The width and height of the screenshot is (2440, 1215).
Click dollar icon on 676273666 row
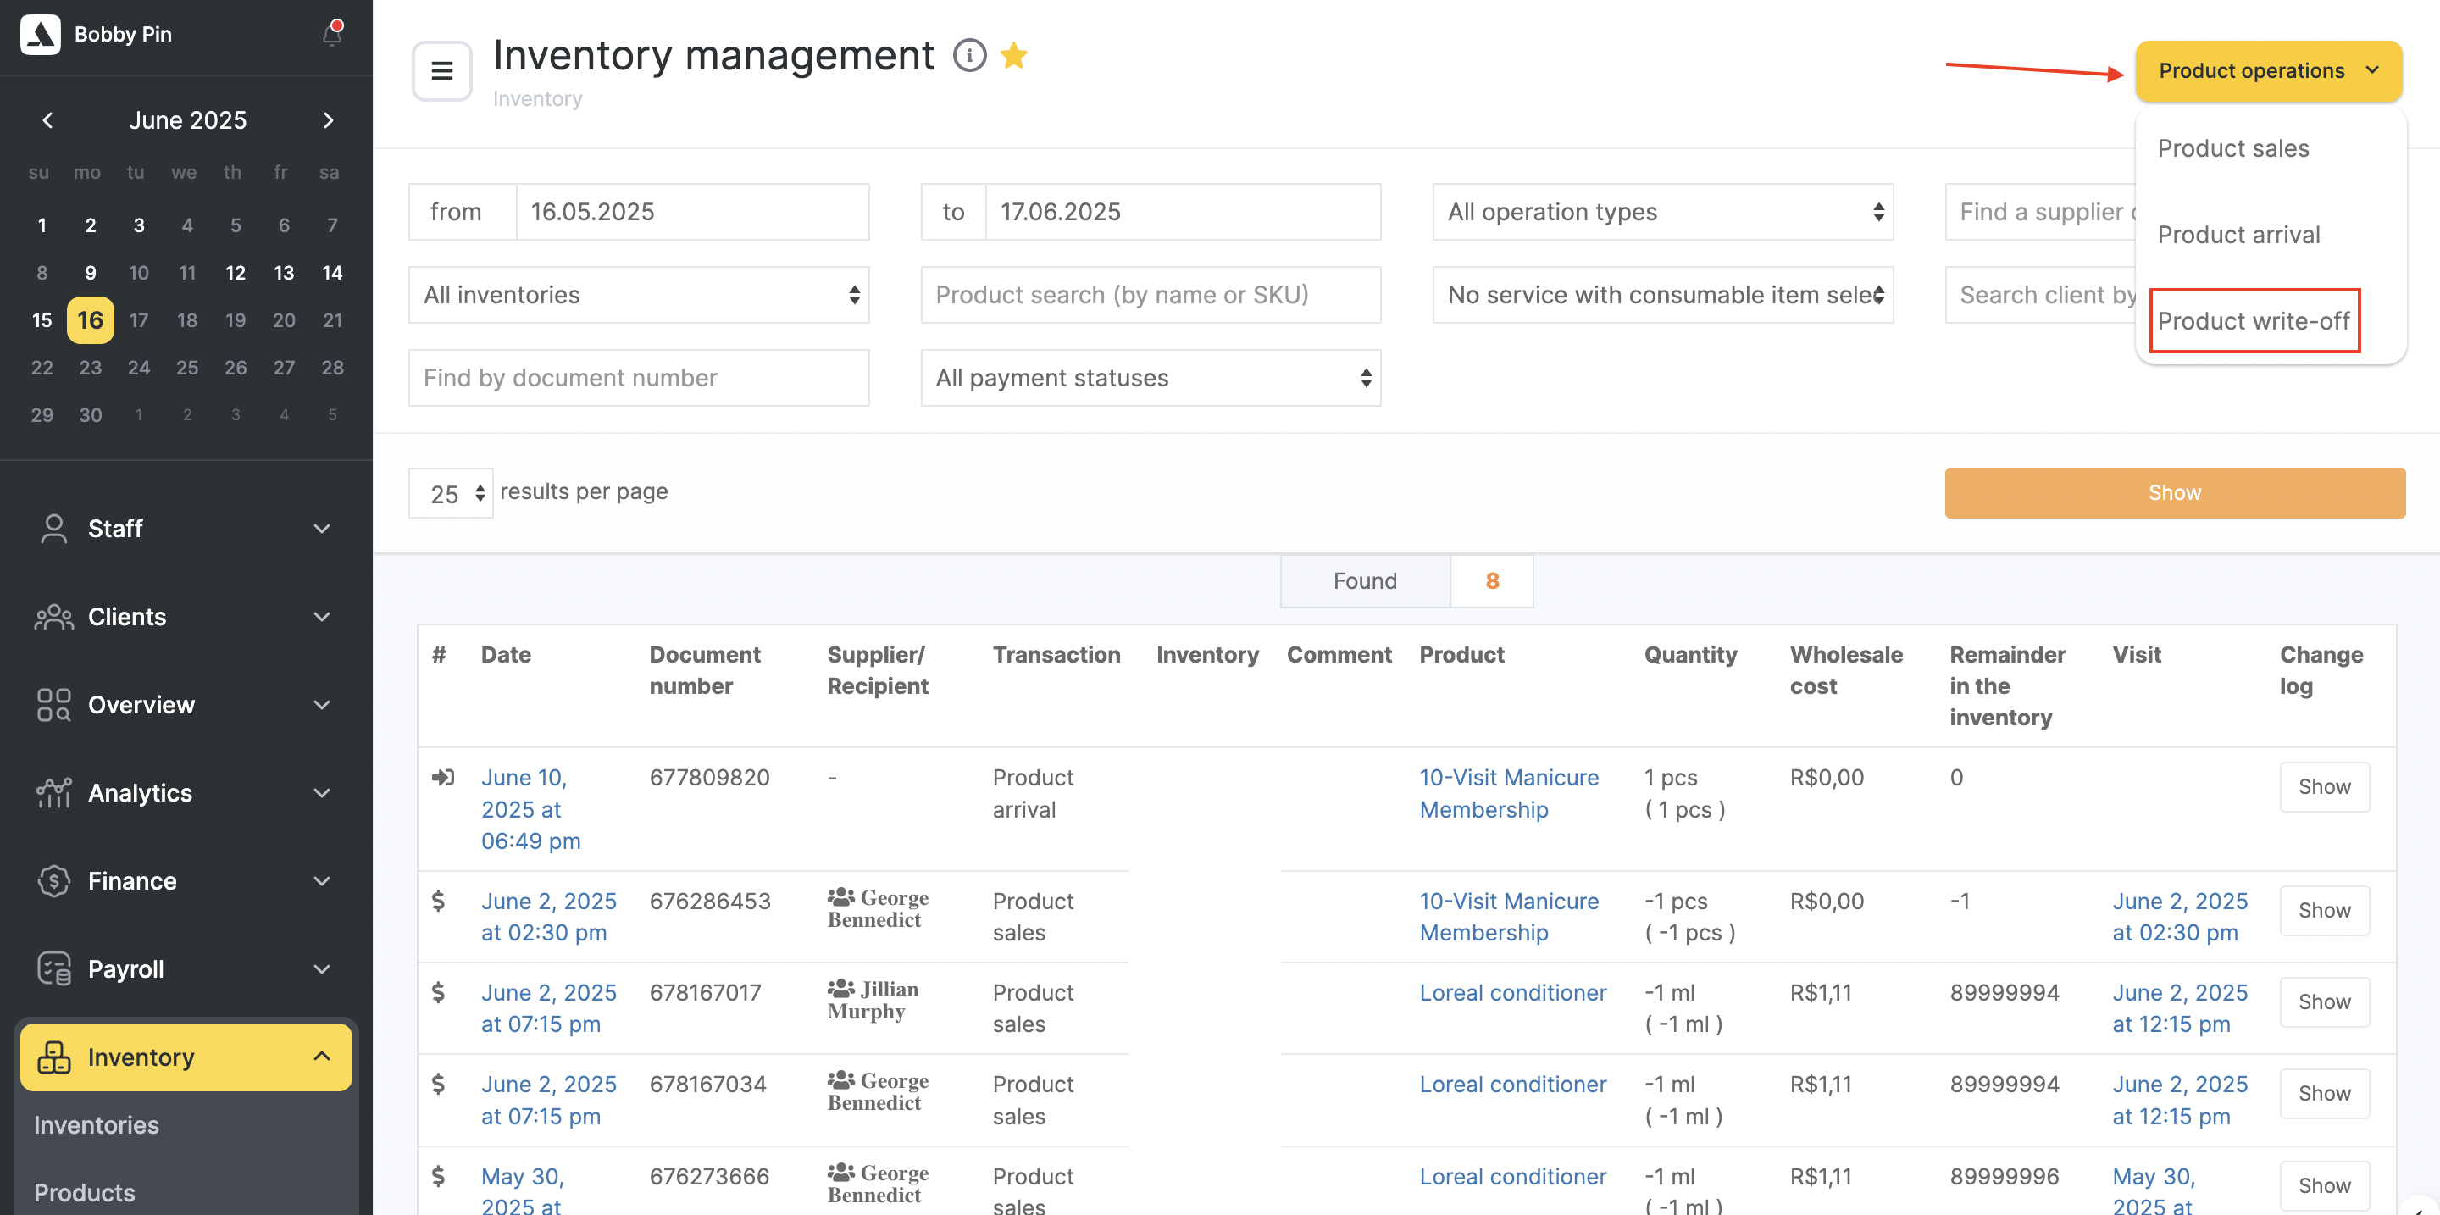tap(438, 1176)
